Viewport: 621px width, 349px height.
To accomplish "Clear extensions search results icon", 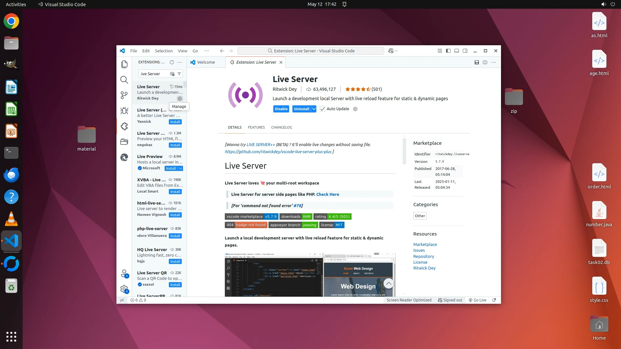I will click(x=172, y=74).
